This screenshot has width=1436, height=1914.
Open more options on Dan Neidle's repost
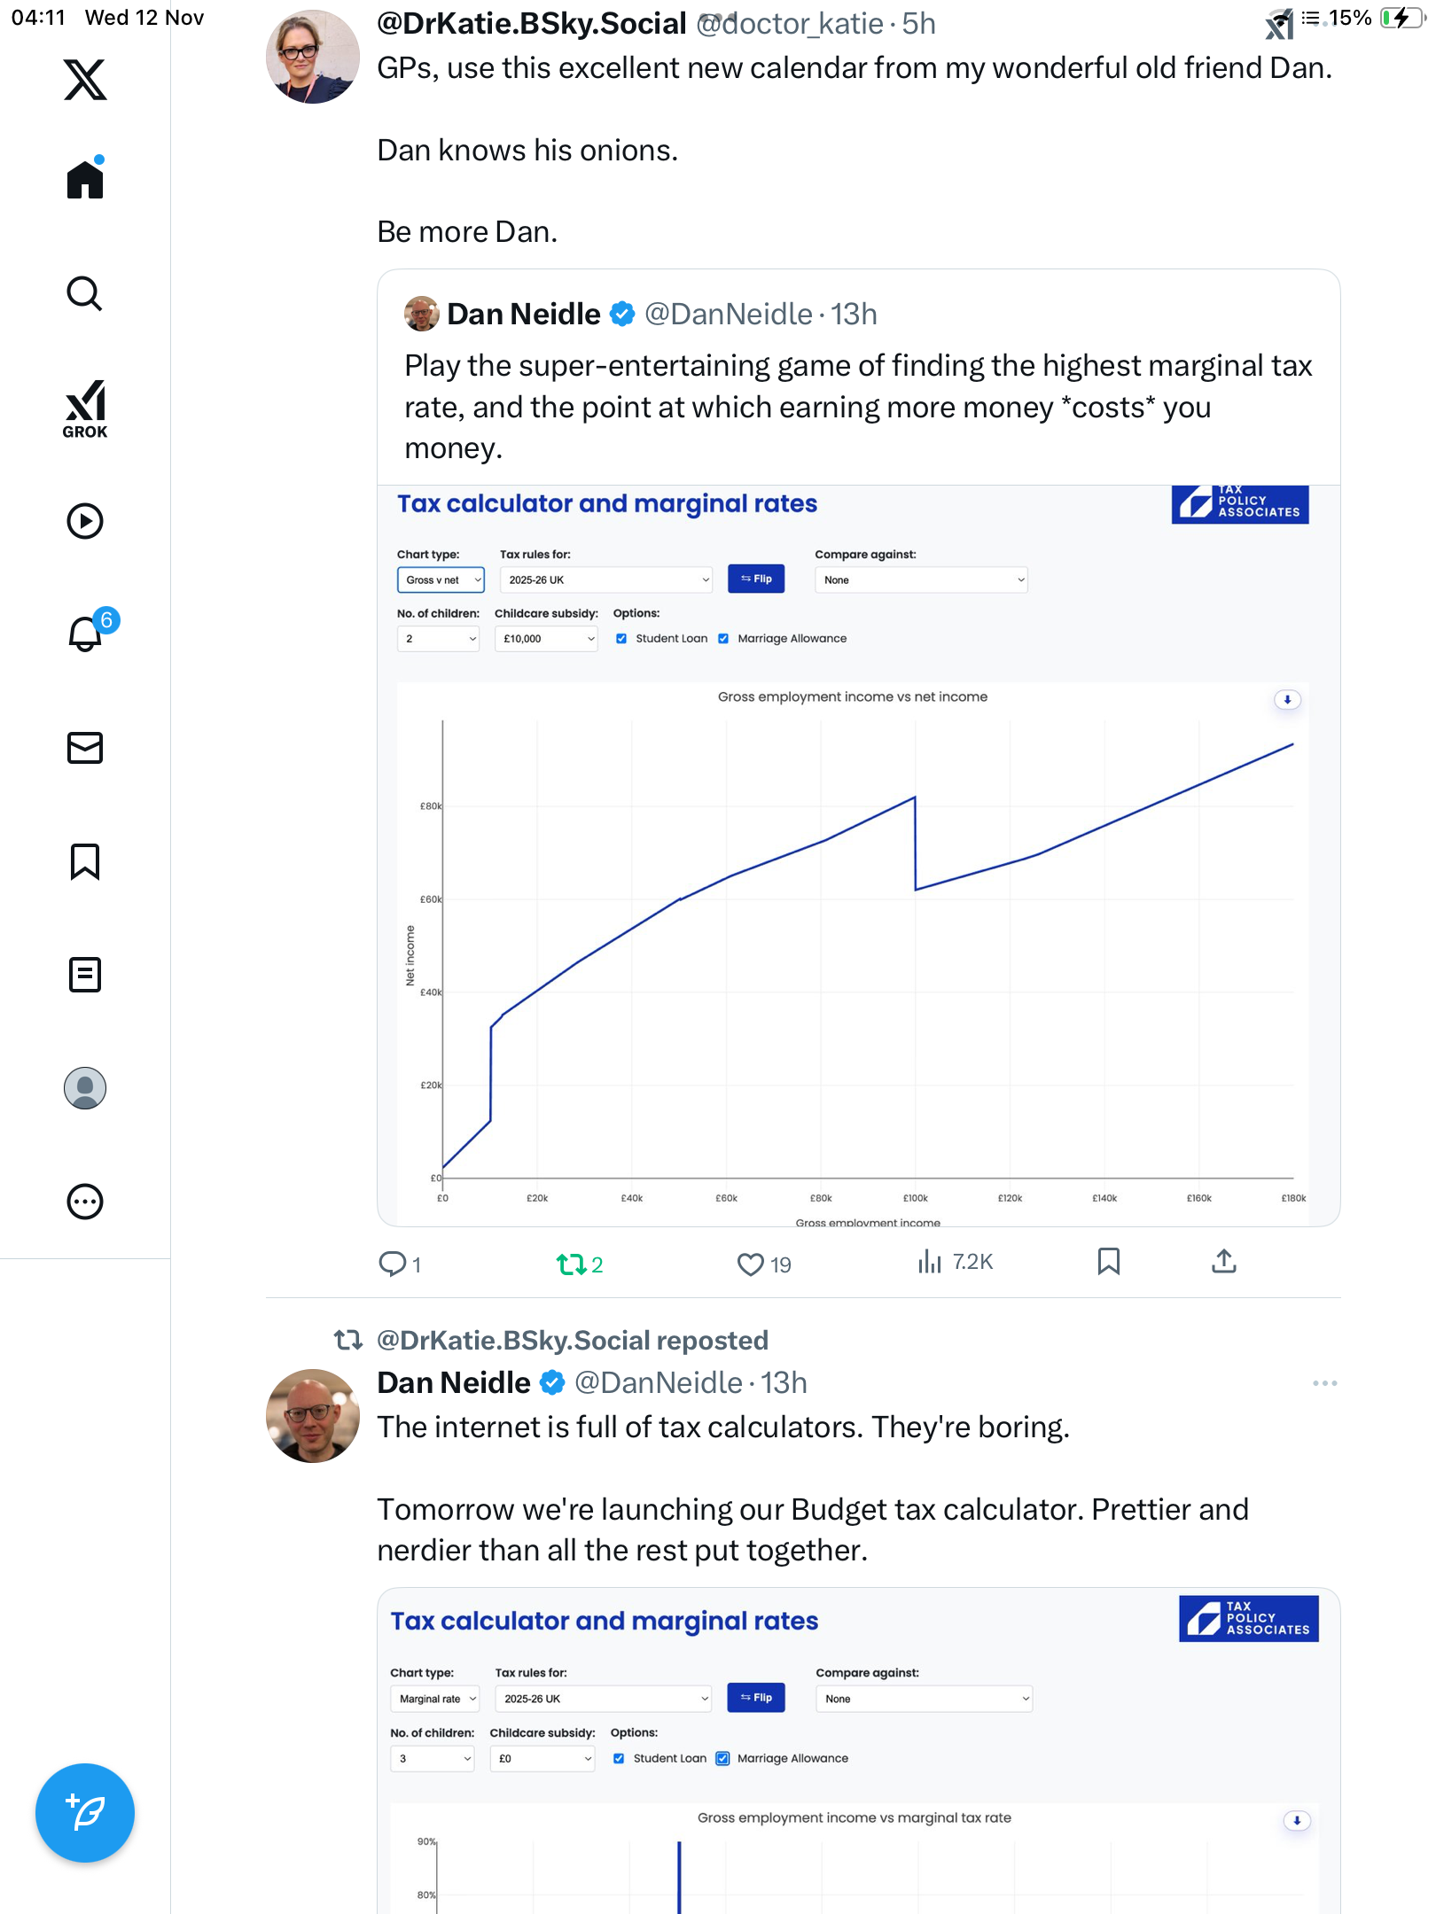(1324, 1383)
